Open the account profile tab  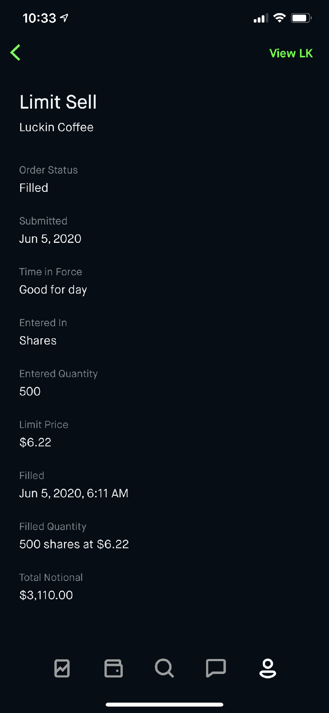[x=267, y=668]
